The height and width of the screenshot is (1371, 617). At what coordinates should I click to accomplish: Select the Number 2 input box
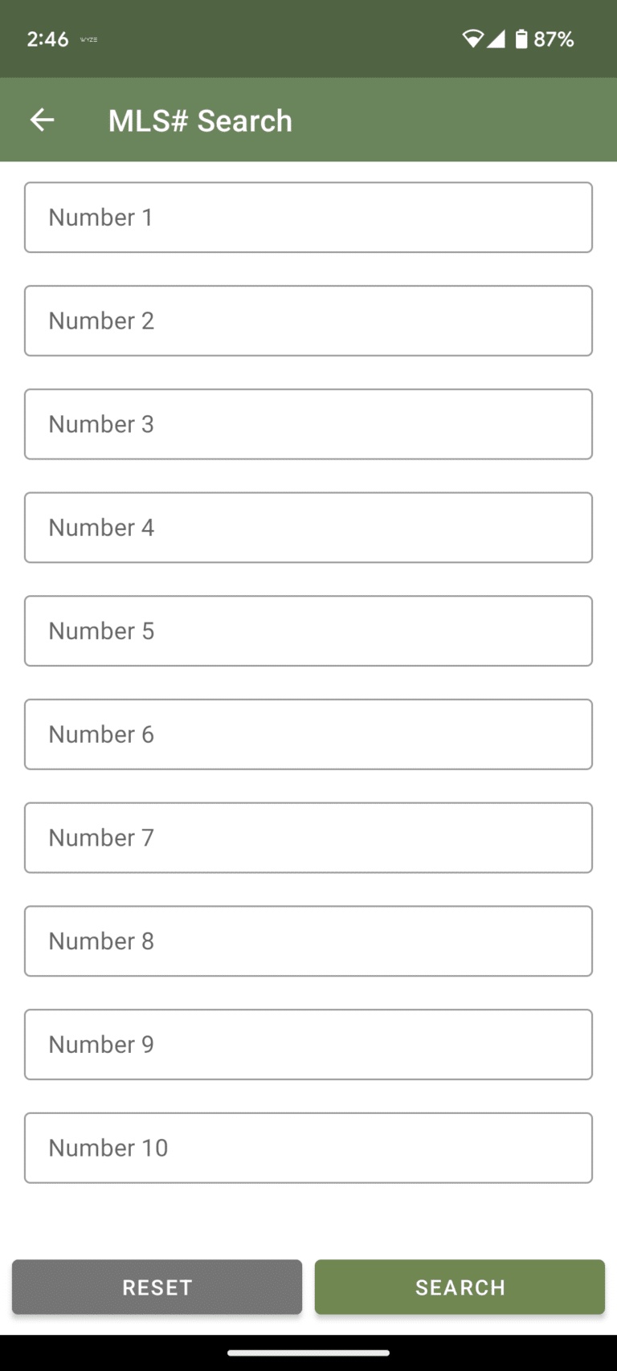coord(308,320)
